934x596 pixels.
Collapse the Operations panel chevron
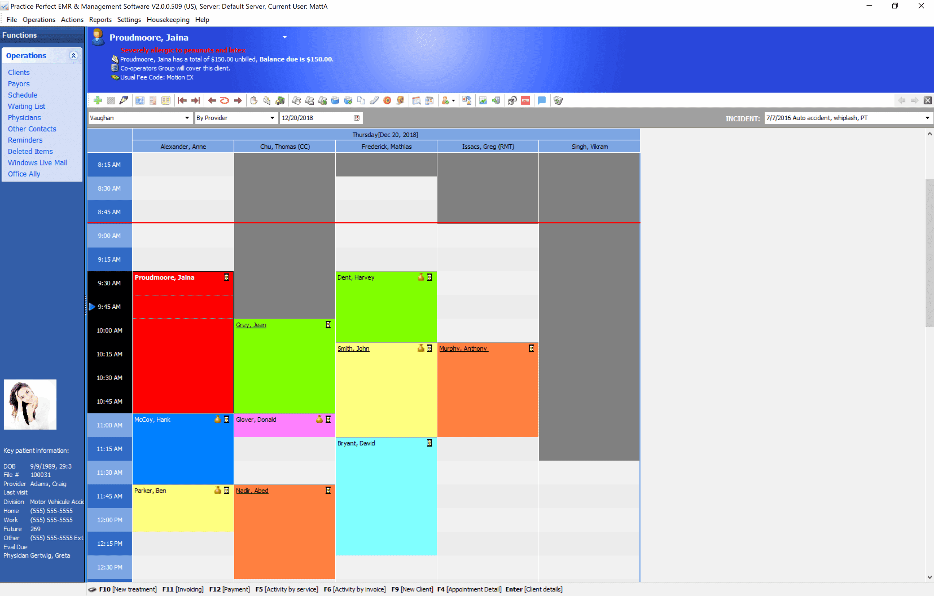click(73, 55)
